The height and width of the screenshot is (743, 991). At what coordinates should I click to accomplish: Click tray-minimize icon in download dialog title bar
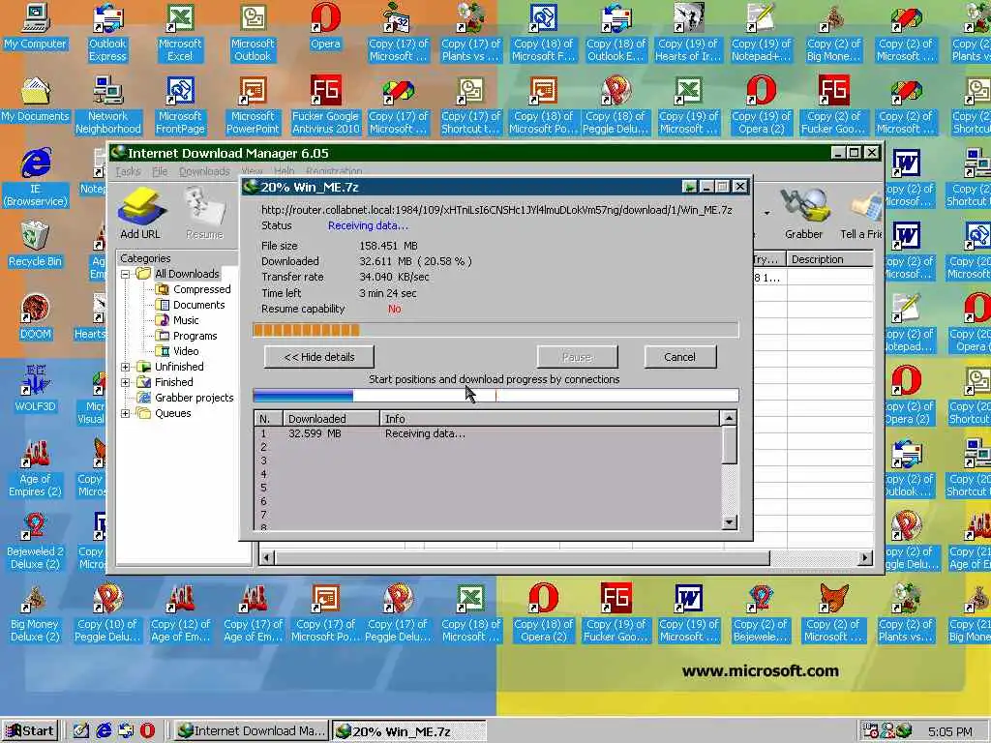(x=689, y=187)
